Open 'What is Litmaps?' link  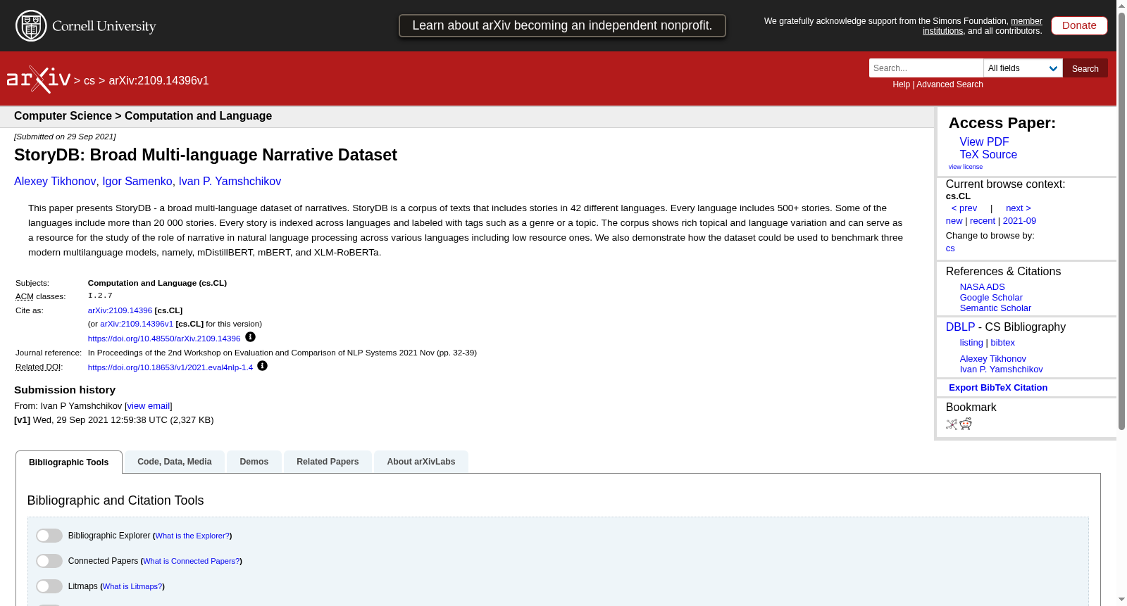(x=132, y=586)
